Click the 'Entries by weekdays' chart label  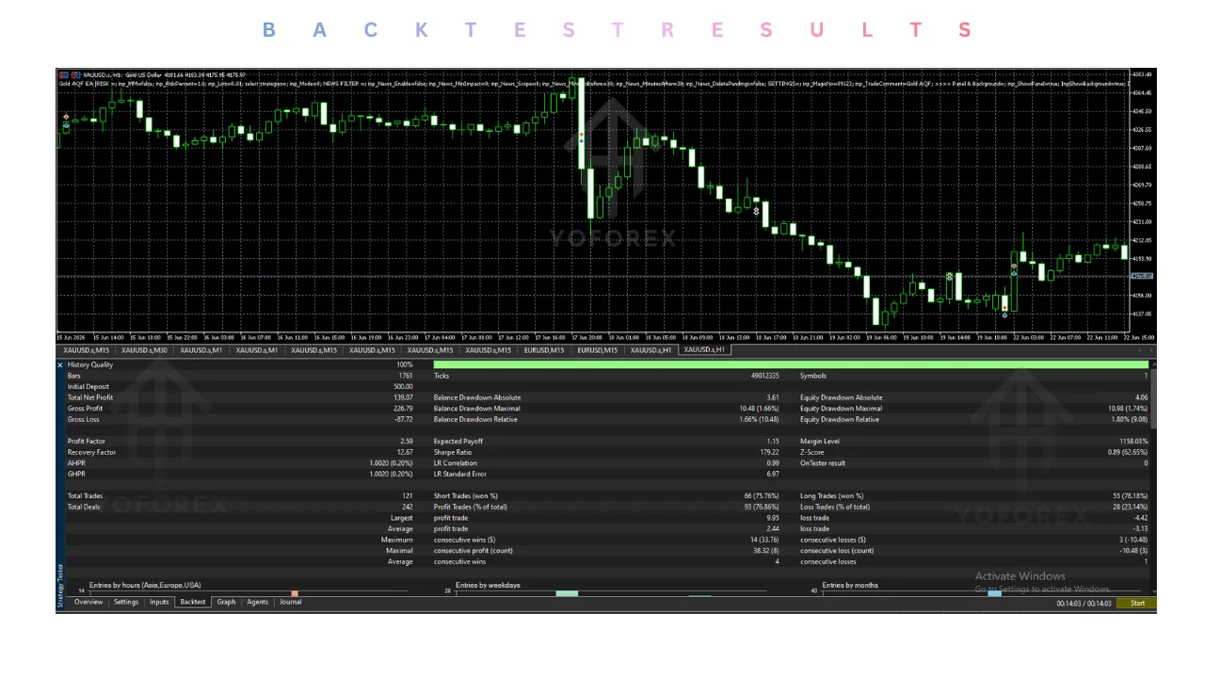pos(488,585)
